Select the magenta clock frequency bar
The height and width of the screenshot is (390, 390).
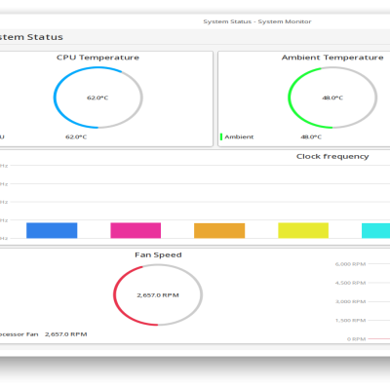click(136, 230)
